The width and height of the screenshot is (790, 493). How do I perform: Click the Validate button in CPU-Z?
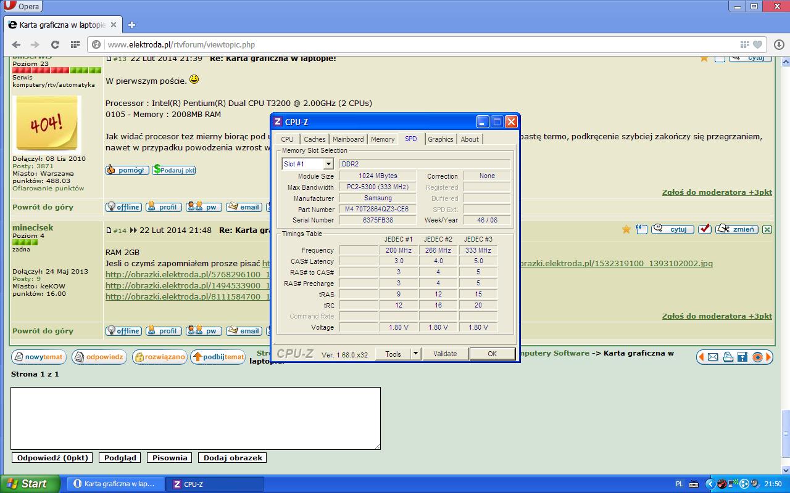click(445, 354)
